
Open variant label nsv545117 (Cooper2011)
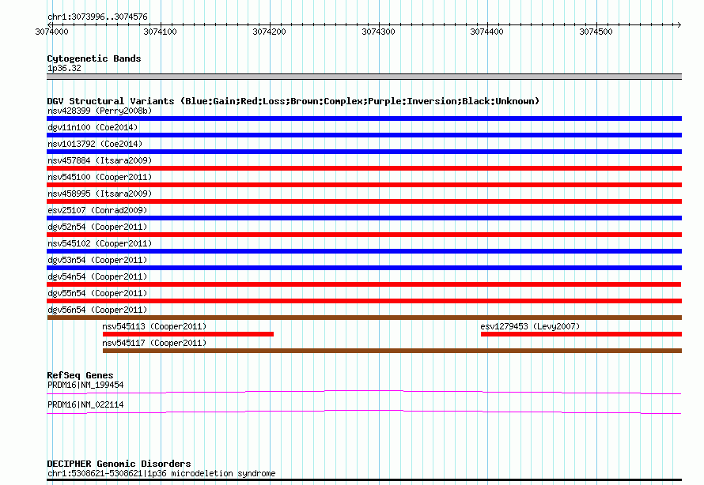154,343
